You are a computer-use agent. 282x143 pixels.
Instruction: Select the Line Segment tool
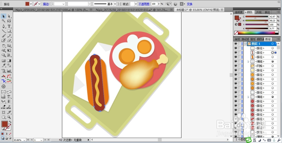(x=3, y=31)
